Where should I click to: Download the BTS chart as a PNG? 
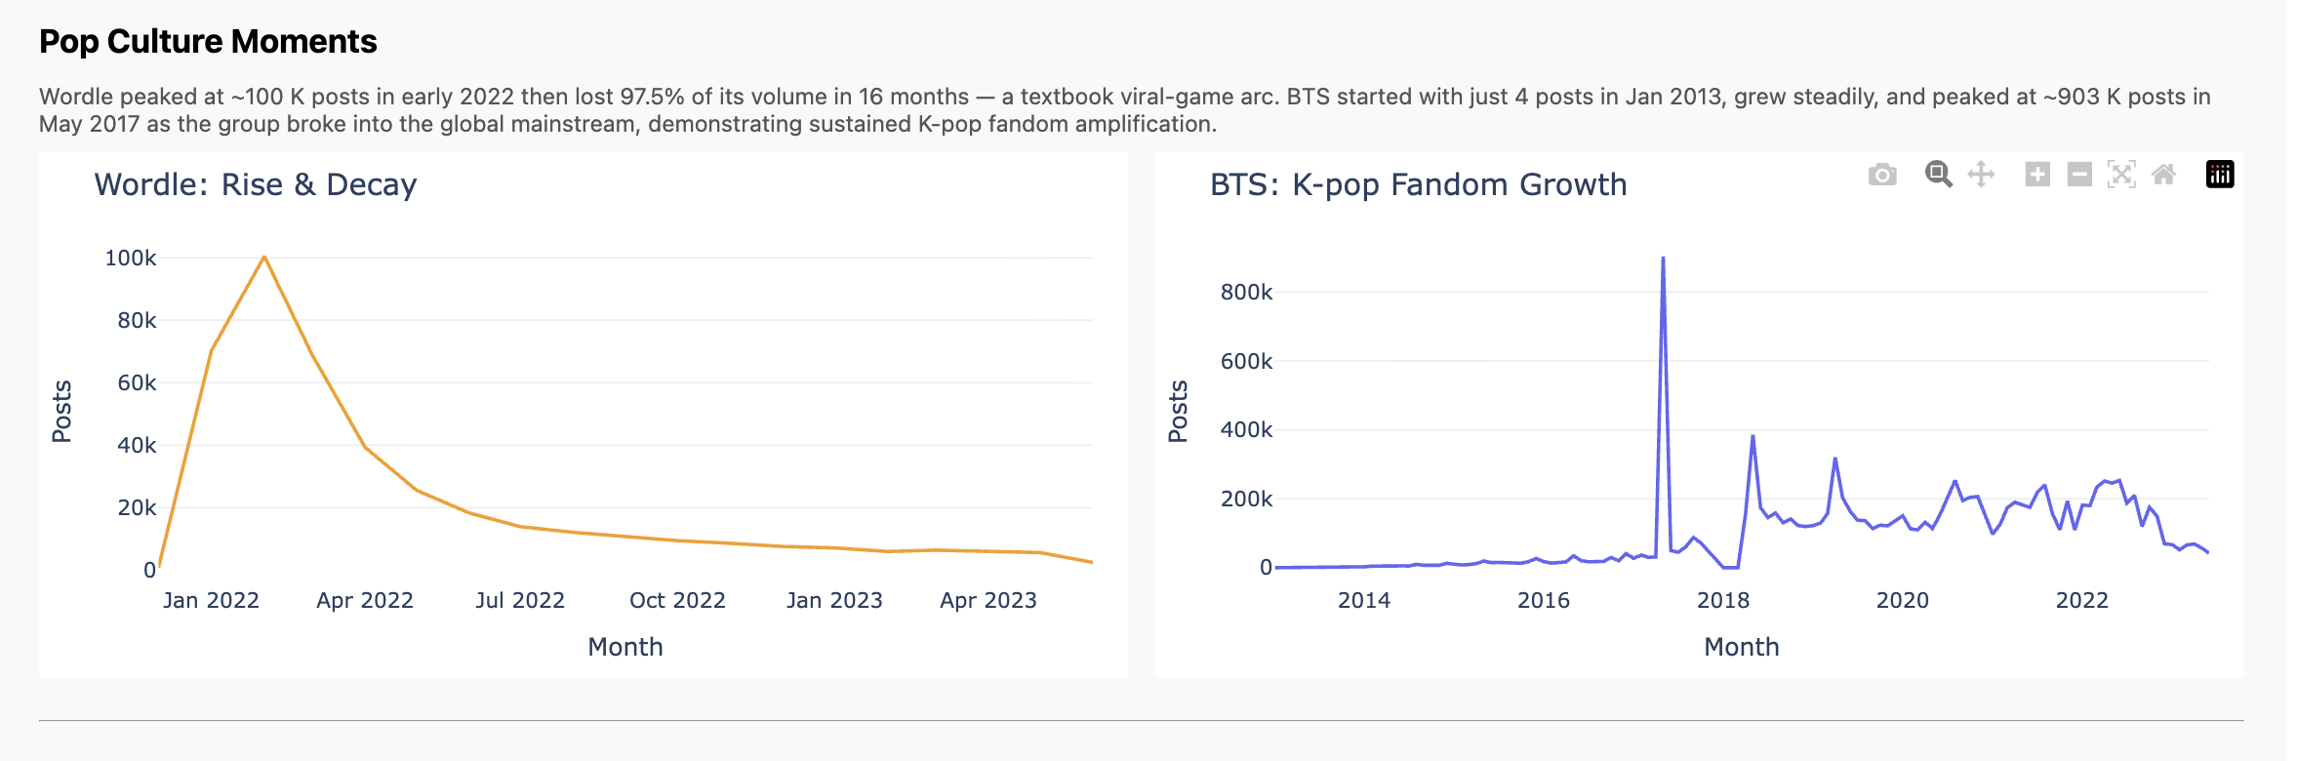click(1883, 176)
